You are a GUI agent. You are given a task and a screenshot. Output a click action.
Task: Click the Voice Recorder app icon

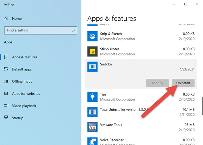(x=92, y=141)
